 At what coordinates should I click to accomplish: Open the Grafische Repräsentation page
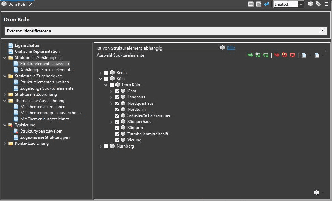pos(37,51)
